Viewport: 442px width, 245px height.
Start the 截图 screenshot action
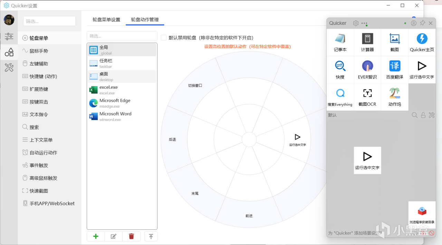click(x=395, y=42)
